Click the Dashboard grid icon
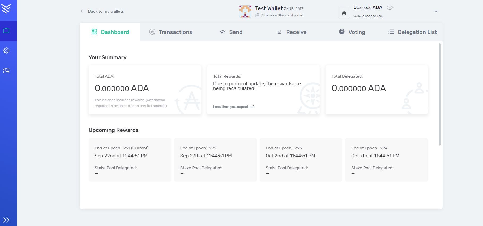 [94, 32]
